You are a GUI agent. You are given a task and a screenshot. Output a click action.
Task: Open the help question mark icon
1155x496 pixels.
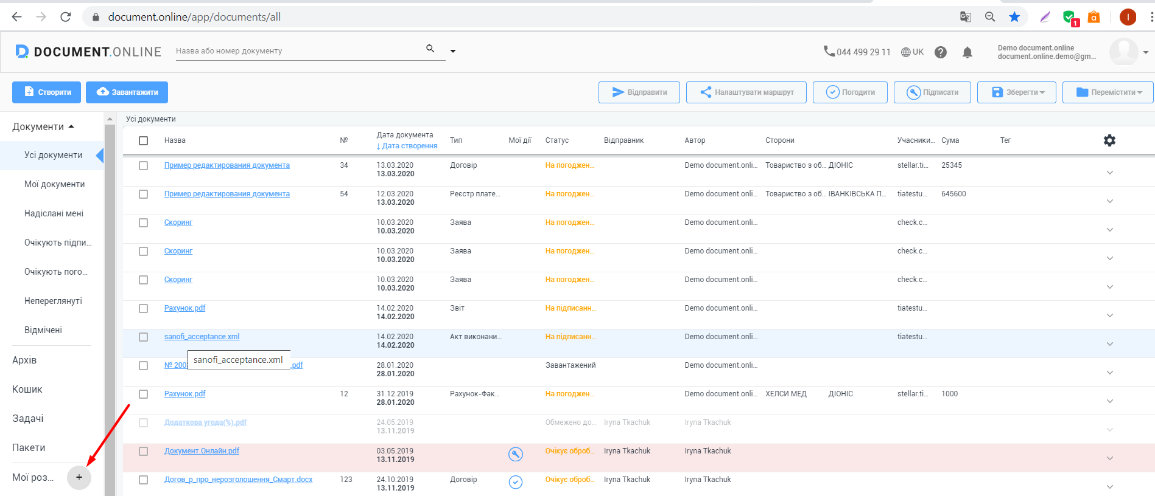click(x=941, y=52)
